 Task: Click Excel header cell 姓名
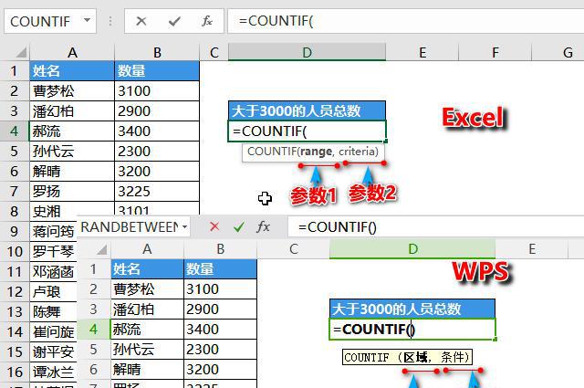[72, 71]
